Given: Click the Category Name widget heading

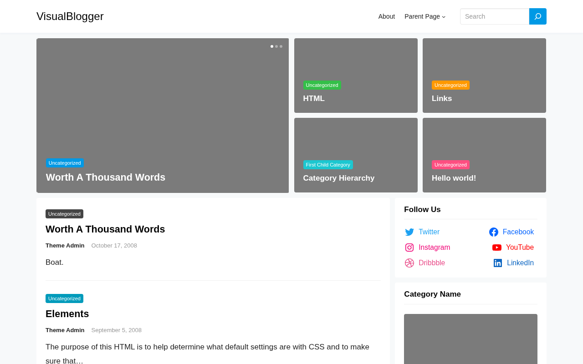Looking at the screenshot, I should 432,294.
